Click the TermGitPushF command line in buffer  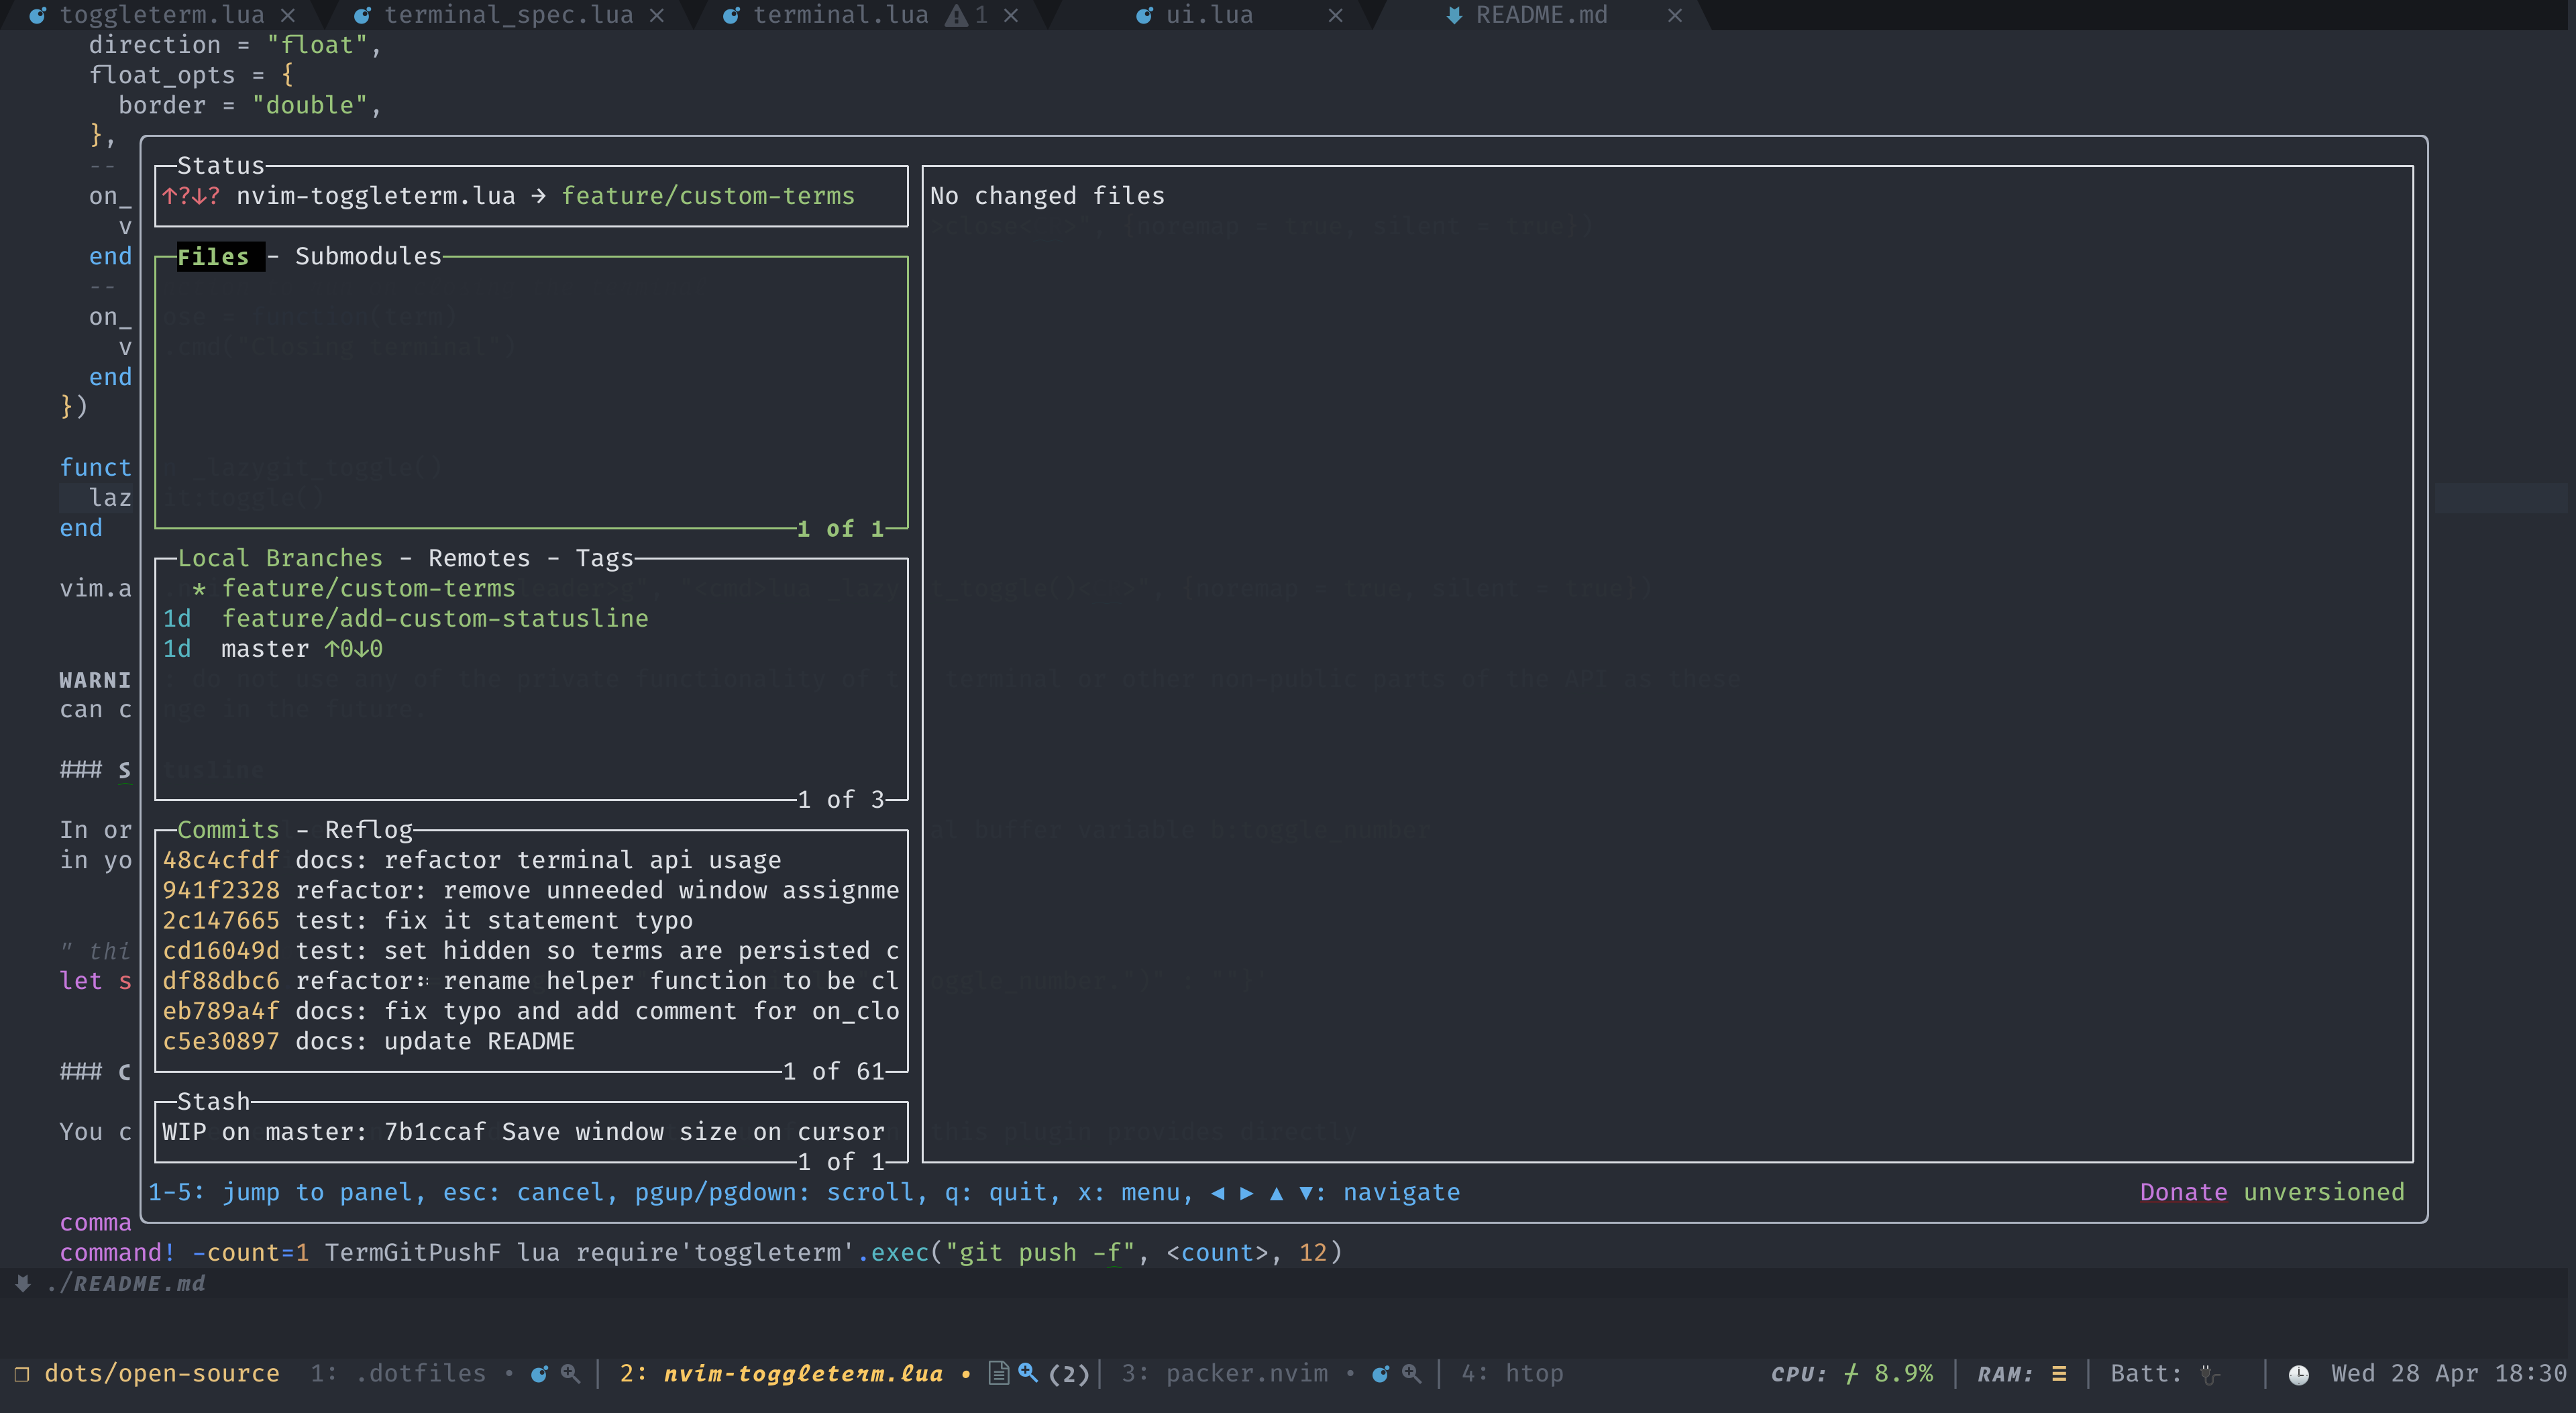click(701, 1253)
